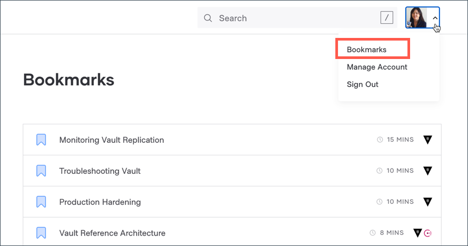
Task: Focus the Search input field
Action: tap(295, 18)
